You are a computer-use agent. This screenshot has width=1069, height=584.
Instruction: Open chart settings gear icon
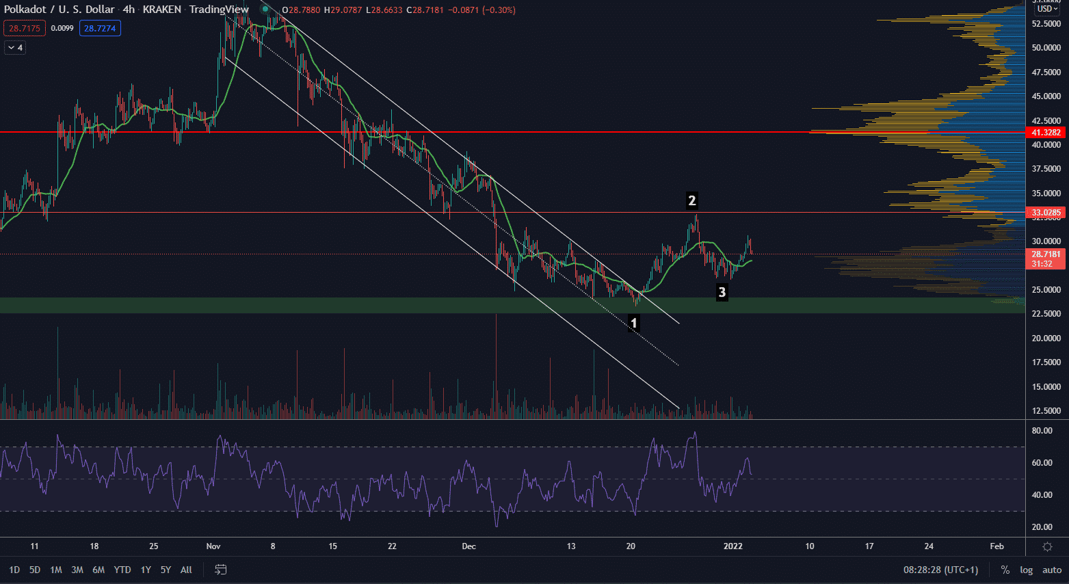click(1047, 546)
